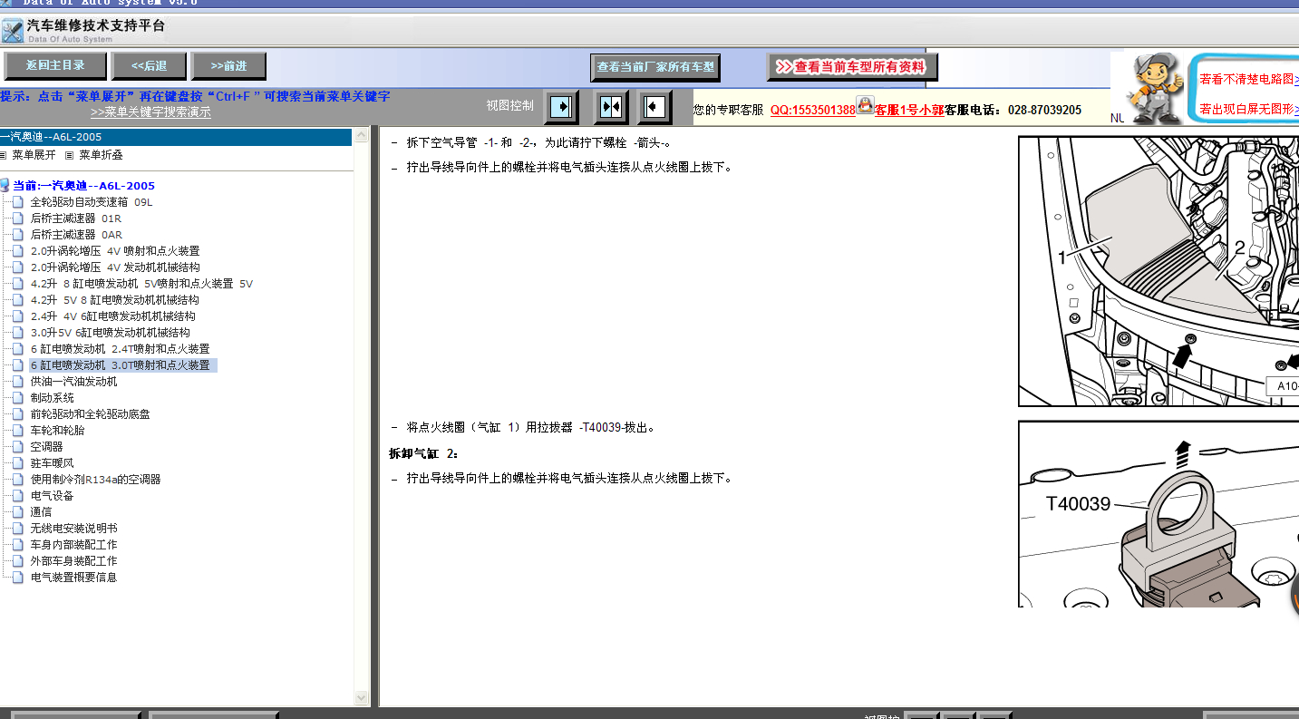Viewport: 1299px width, 719px height.
Task: Open 全轮驱动自动变速箱 09L tree item
Action: [x=92, y=202]
